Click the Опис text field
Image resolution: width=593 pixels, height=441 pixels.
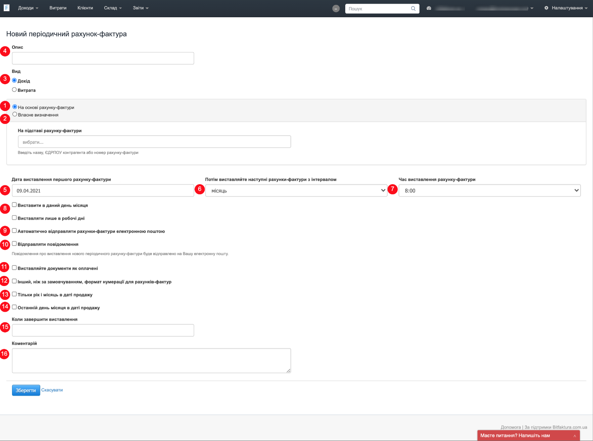pyautogui.click(x=103, y=58)
